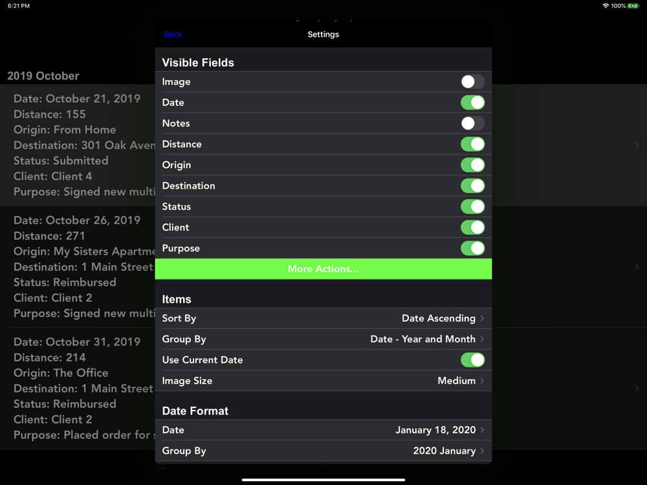Toggle the Origin field switch off
This screenshot has height=485, width=647.
click(472, 165)
